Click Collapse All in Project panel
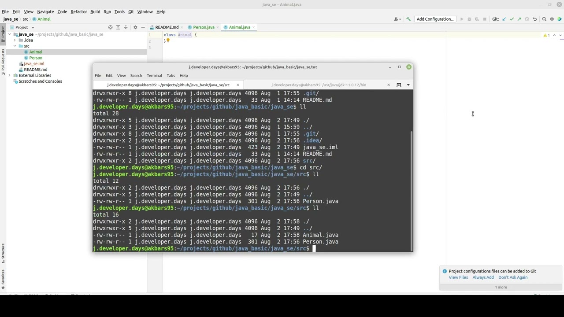This screenshot has height=317, width=564. (126, 27)
